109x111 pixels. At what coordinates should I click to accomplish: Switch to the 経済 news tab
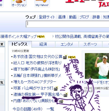[43, 44]
